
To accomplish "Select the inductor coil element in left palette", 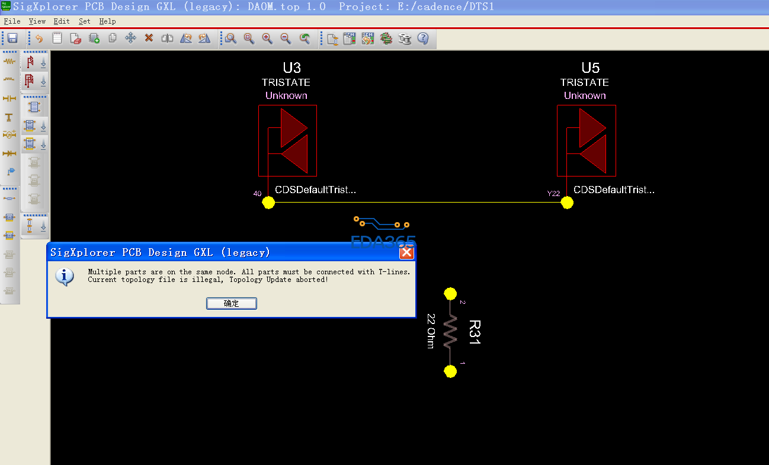I will pyautogui.click(x=9, y=79).
